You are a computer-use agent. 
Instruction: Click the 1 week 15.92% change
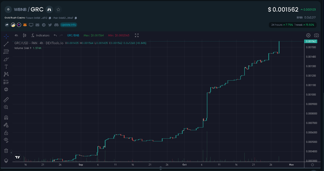(304, 25)
